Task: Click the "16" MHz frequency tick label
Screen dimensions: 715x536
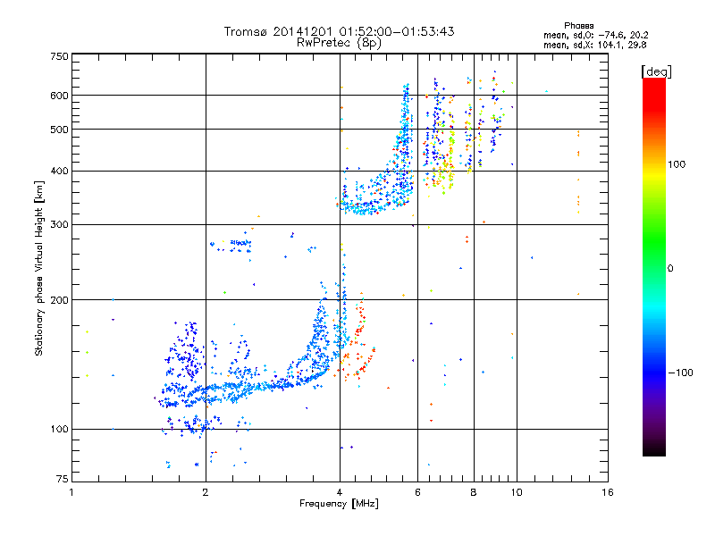Action: click(608, 492)
